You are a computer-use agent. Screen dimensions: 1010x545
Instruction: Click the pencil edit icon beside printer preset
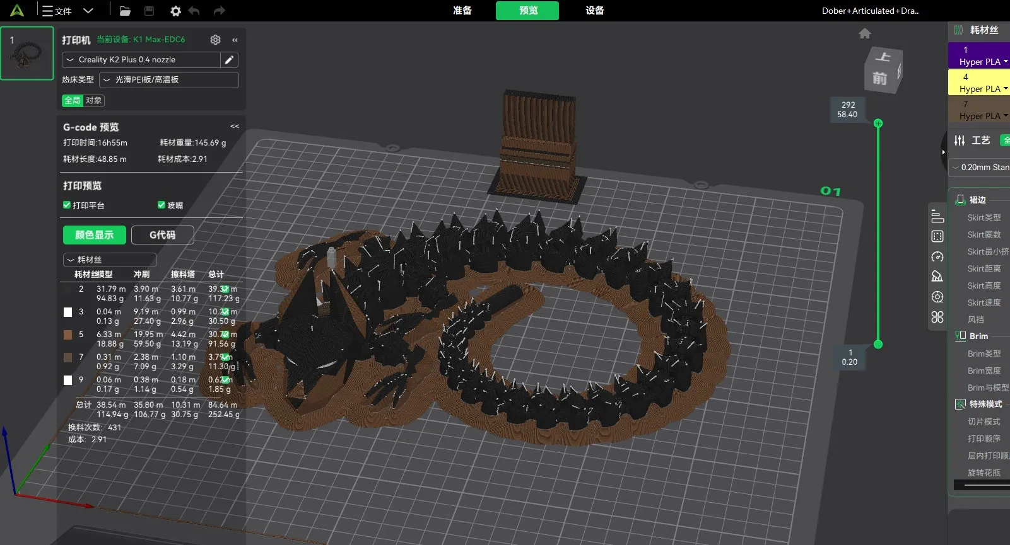click(x=230, y=60)
